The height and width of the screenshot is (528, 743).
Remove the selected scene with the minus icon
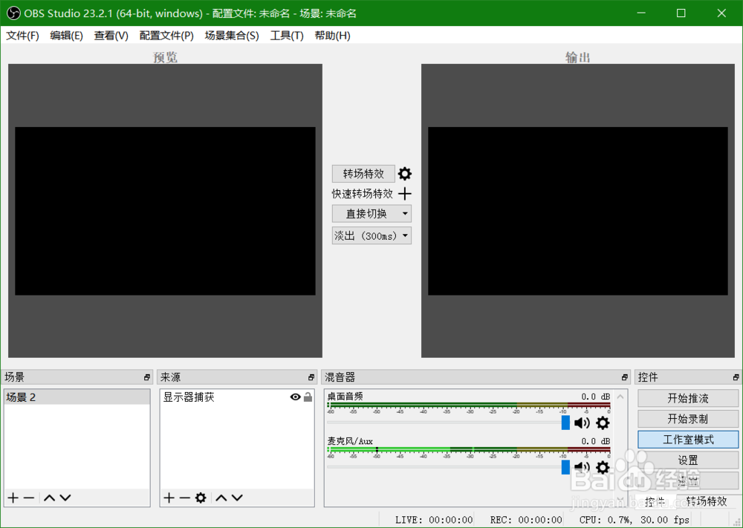point(29,498)
